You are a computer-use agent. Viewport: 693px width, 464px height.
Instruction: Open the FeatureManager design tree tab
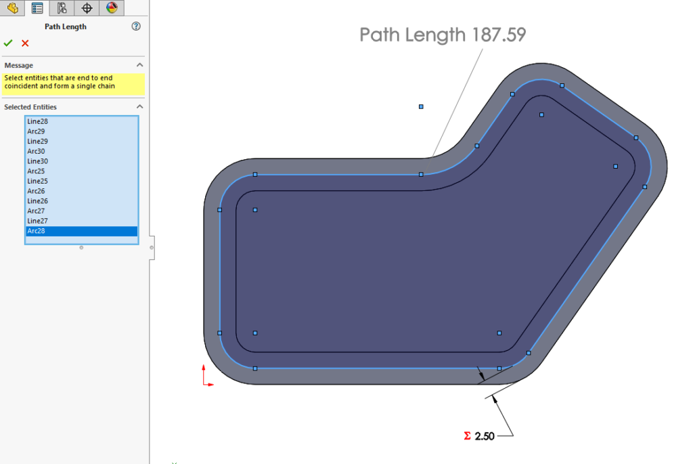pos(12,7)
